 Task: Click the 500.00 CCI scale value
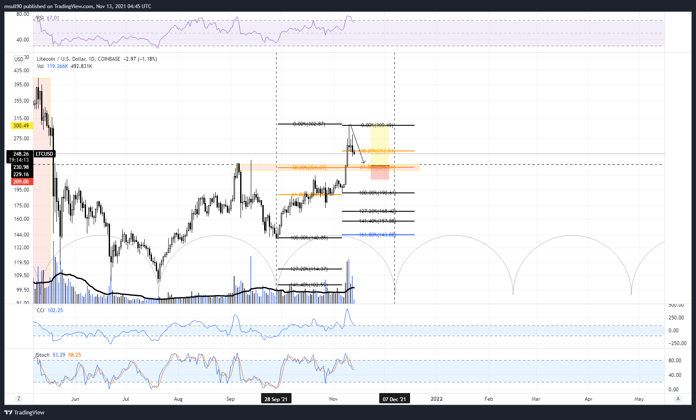pyautogui.click(x=676, y=305)
